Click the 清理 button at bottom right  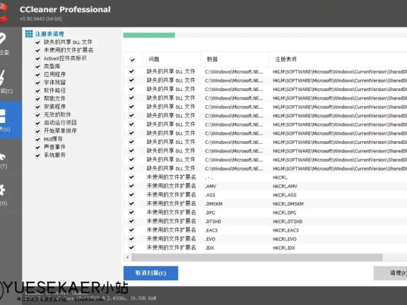390,273
